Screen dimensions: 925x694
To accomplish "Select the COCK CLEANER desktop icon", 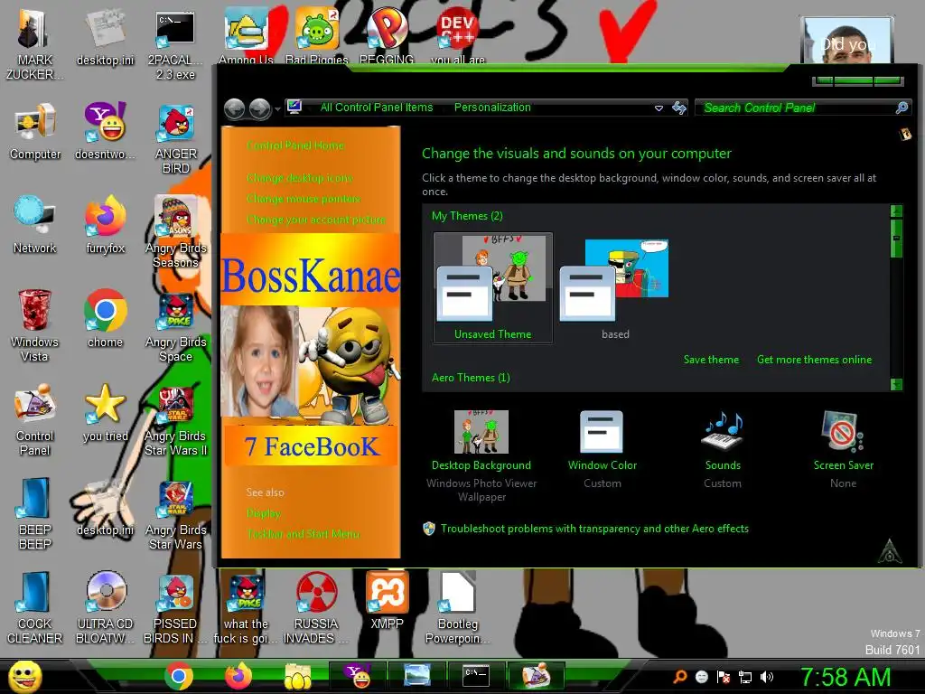I will coord(35,608).
